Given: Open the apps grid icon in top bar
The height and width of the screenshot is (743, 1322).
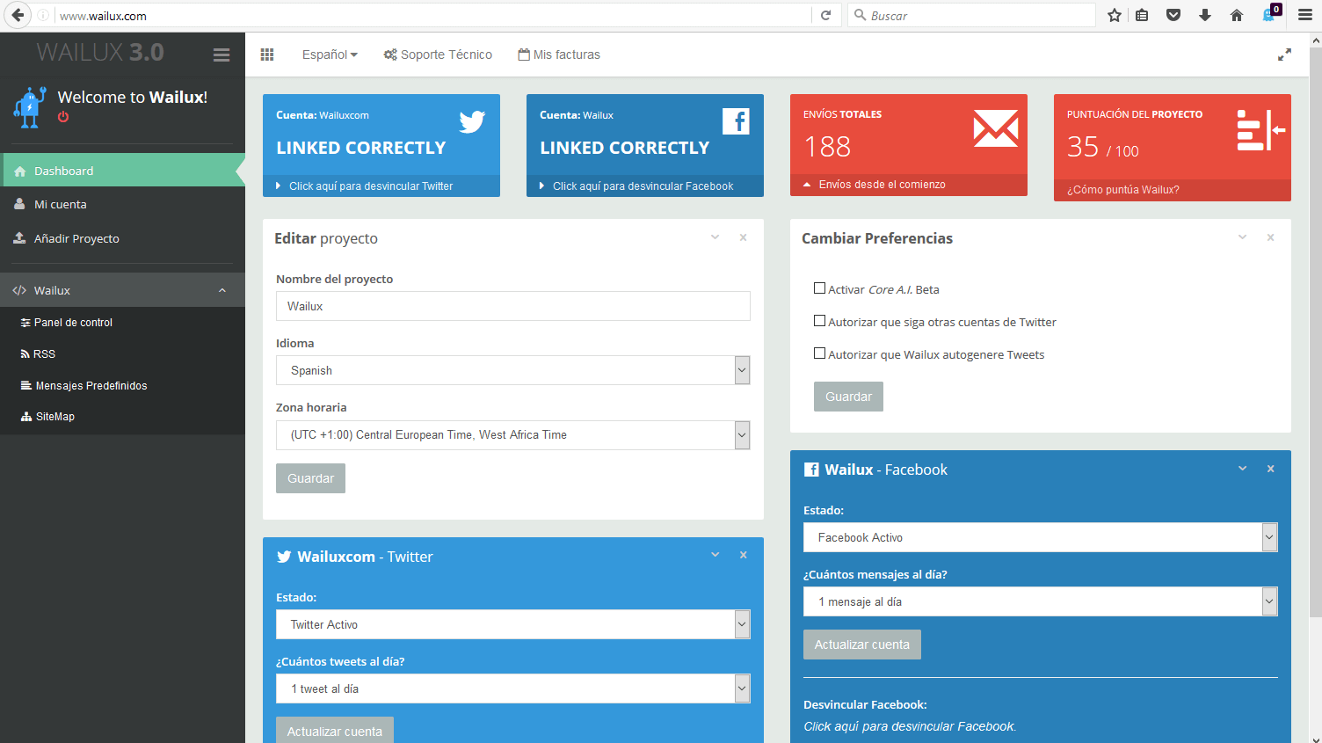Looking at the screenshot, I should pyautogui.click(x=267, y=55).
